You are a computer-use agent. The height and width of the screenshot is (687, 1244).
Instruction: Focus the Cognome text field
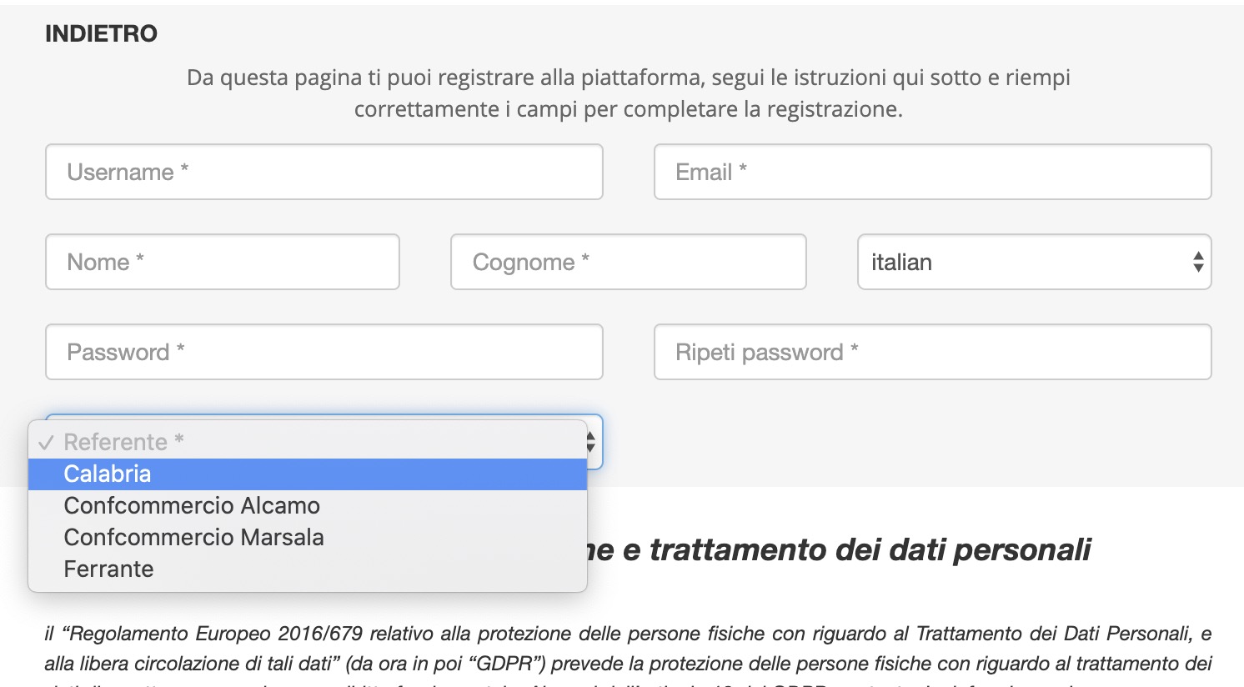coord(628,262)
